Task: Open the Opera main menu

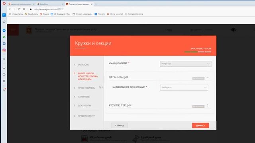Action: click(x=4, y=4)
